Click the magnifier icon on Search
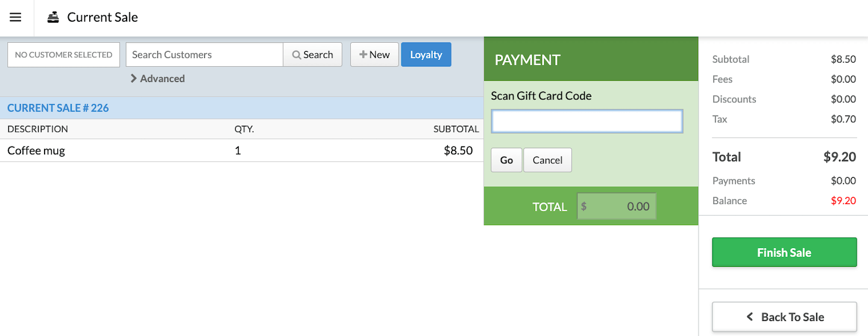 tap(297, 55)
